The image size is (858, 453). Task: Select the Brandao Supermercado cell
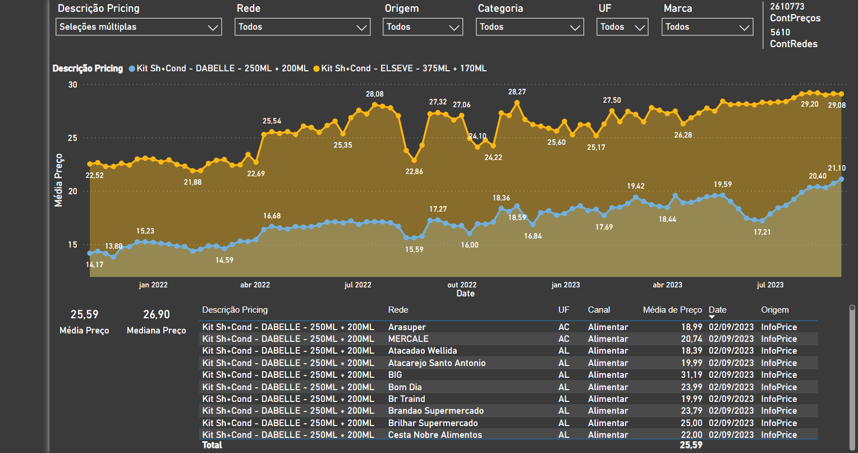pos(436,411)
